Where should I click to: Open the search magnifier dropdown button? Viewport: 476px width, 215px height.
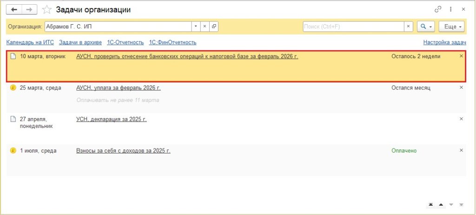point(425,27)
